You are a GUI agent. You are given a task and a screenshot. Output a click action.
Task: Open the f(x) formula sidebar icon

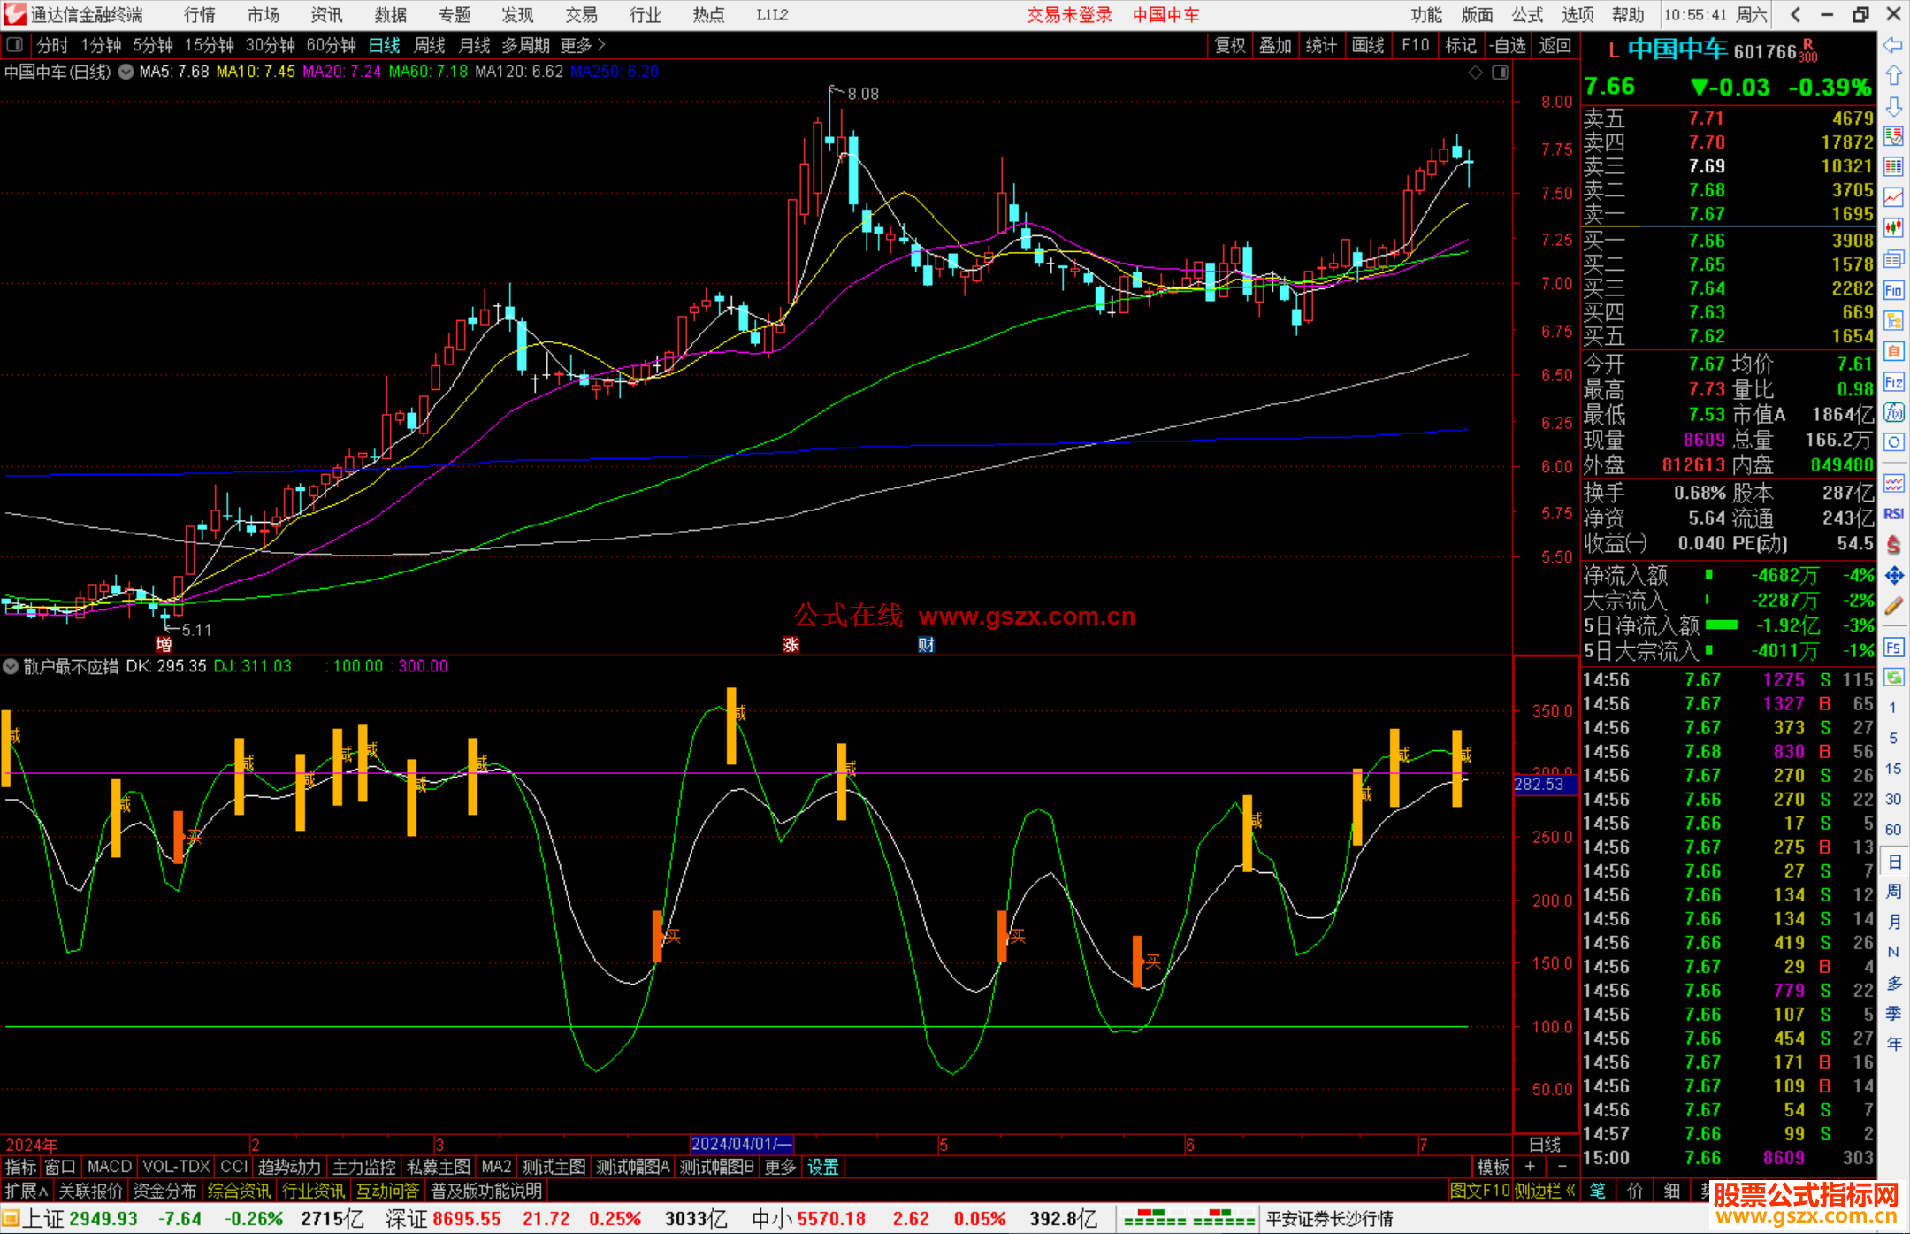(1893, 412)
